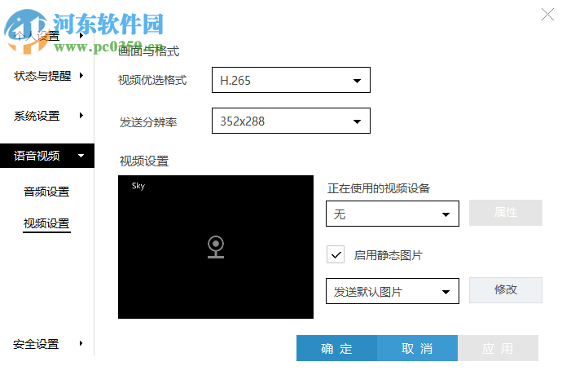Viewport: 562px width, 375px height.
Task: Select the 语音视频 menu section
Action: coord(47,156)
